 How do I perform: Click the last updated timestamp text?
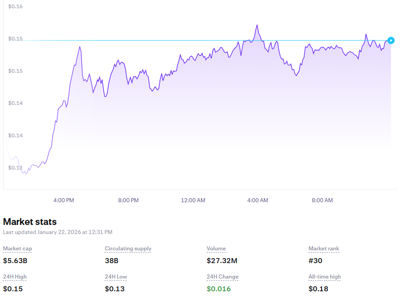tap(57, 232)
